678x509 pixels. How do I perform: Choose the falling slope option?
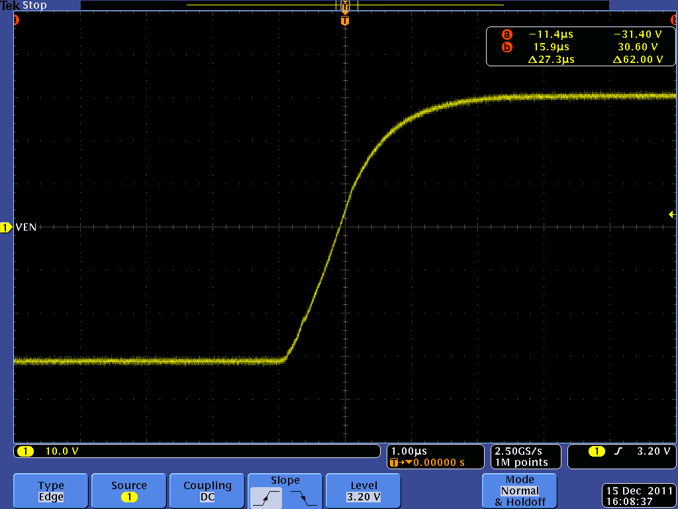click(x=303, y=498)
